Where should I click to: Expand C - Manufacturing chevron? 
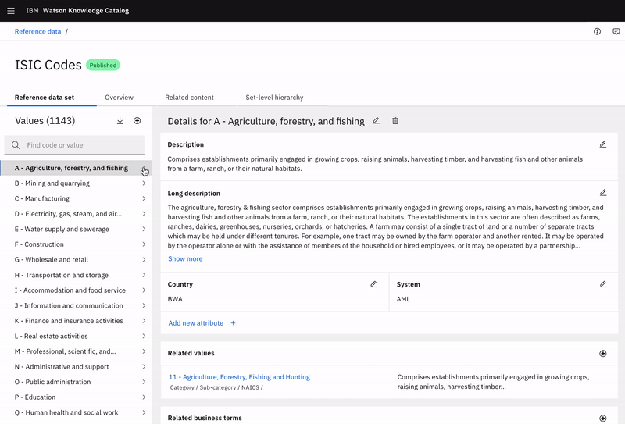pos(144,198)
